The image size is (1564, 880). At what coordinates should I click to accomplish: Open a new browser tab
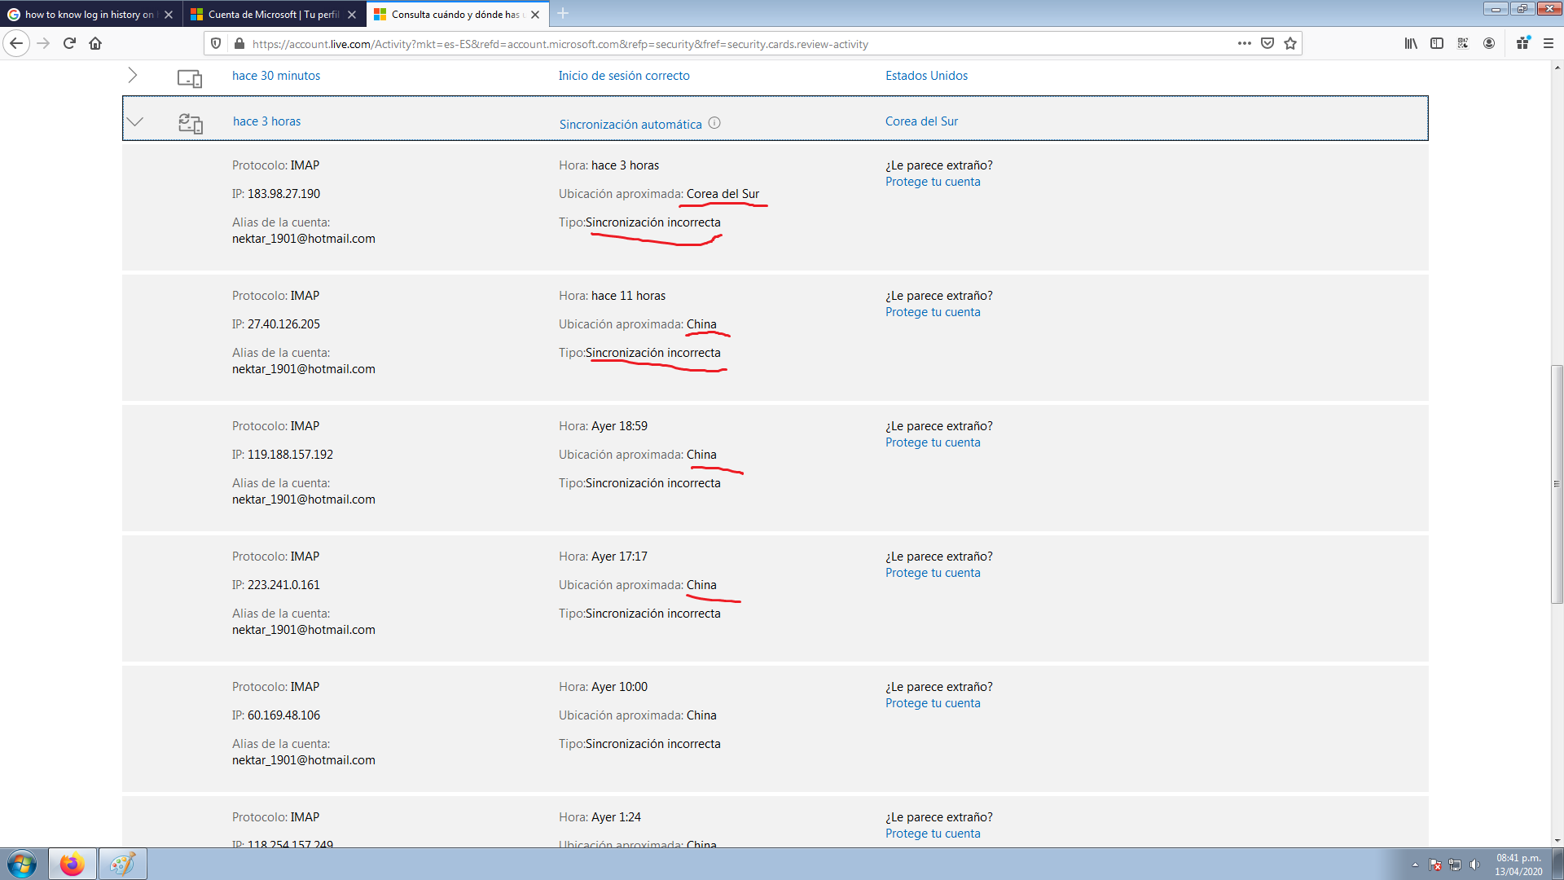tap(563, 14)
